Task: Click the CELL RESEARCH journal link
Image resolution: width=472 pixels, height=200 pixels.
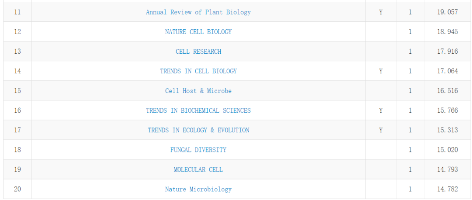Action: click(x=198, y=52)
